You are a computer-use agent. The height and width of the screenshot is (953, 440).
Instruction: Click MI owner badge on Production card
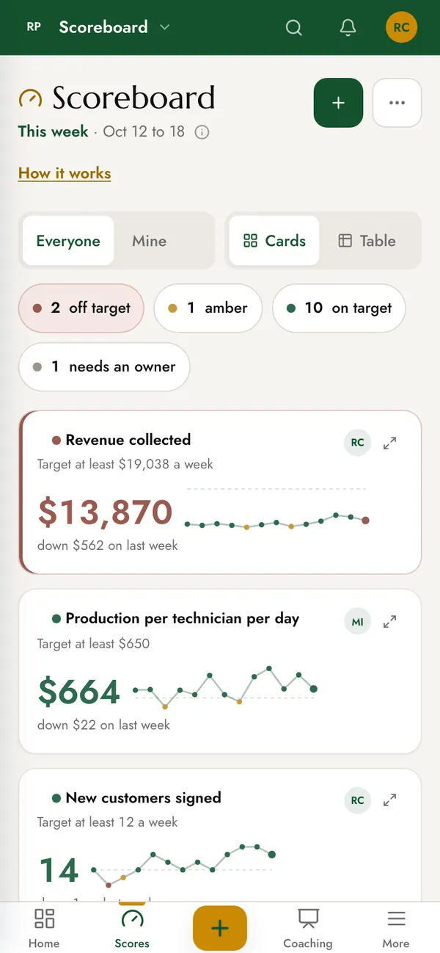pos(357,622)
